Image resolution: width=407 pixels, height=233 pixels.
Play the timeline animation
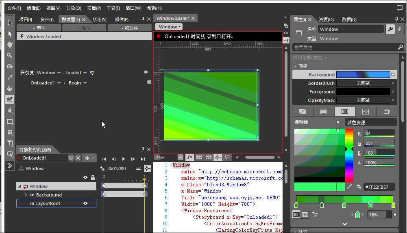coord(124,159)
